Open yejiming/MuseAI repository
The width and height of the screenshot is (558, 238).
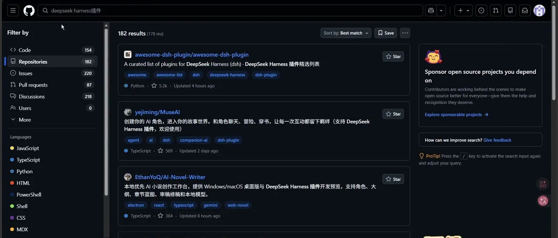pos(157,112)
